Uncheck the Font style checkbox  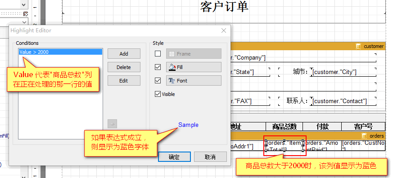point(158,81)
